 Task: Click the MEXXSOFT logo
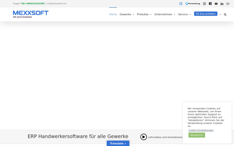[x=30, y=14]
